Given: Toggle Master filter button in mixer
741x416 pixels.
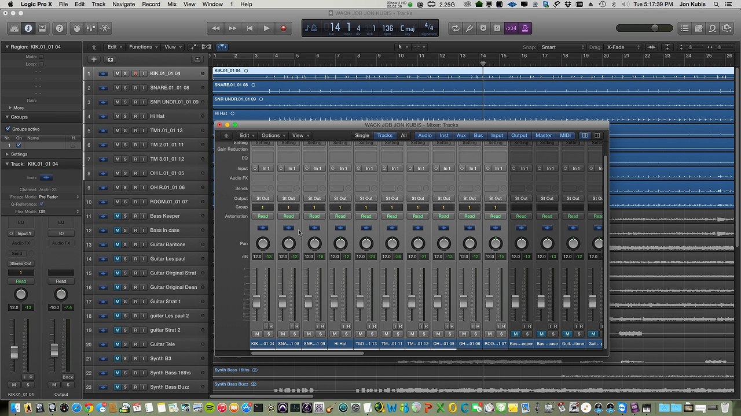Looking at the screenshot, I should (x=544, y=136).
